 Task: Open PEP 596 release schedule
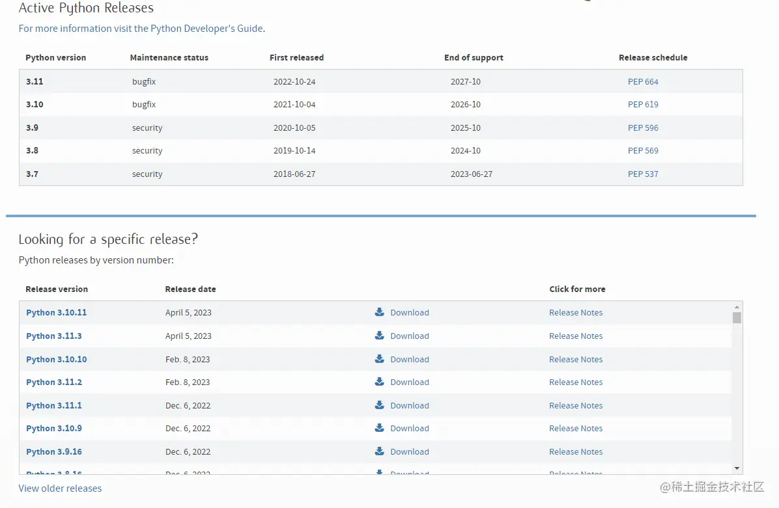point(643,127)
